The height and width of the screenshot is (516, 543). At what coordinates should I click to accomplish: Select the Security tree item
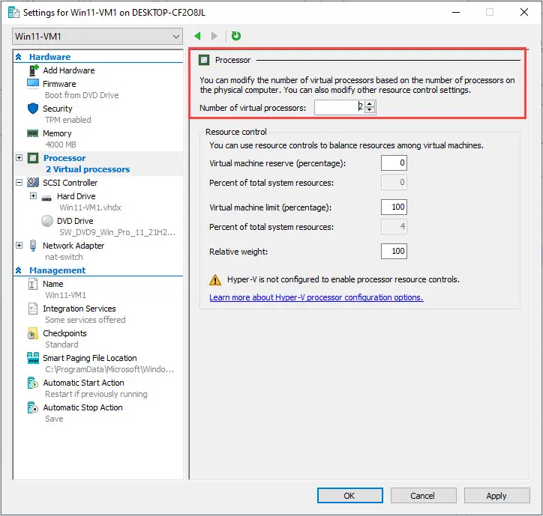58,109
